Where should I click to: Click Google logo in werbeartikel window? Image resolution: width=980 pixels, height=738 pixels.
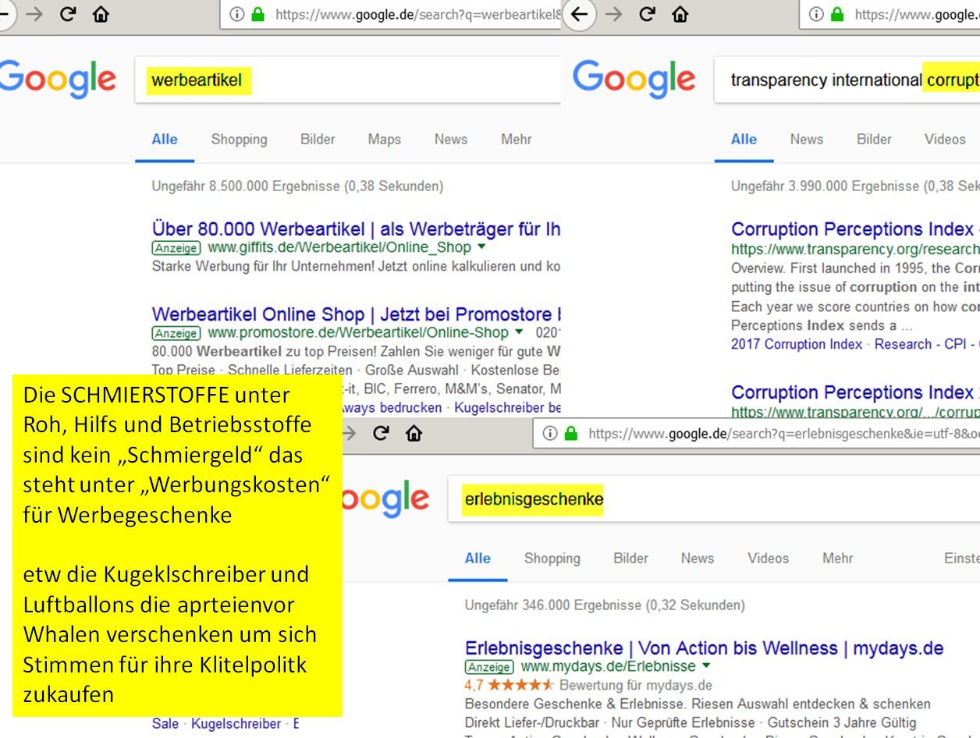click(58, 80)
